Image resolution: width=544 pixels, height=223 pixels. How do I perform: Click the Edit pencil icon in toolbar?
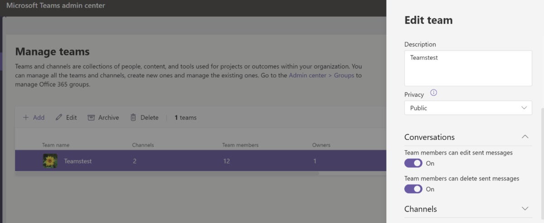[x=59, y=118]
